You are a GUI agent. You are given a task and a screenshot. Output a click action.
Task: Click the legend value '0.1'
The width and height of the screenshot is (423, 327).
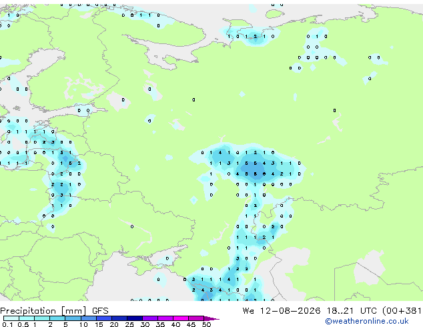(x=7, y=324)
